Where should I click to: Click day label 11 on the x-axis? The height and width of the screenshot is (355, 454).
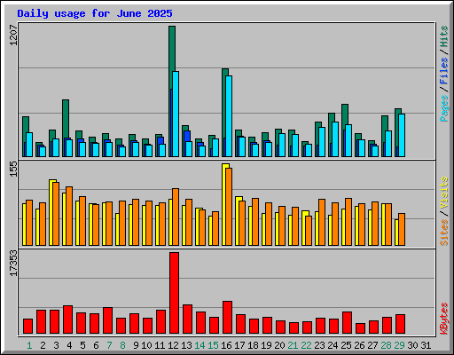tap(160, 345)
